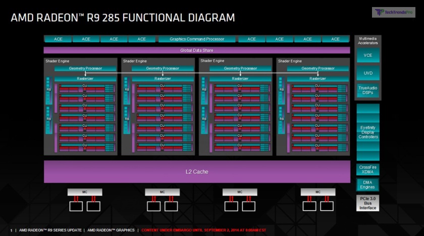424x236 pixels.
Task: Select the UVD accelerator block
Action: [x=368, y=73]
